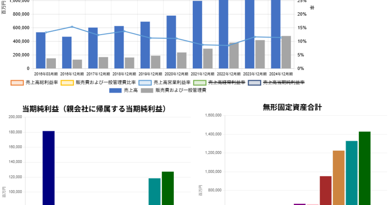Select the brown-red bar in 無形固定資産合計 chart

point(326,190)
